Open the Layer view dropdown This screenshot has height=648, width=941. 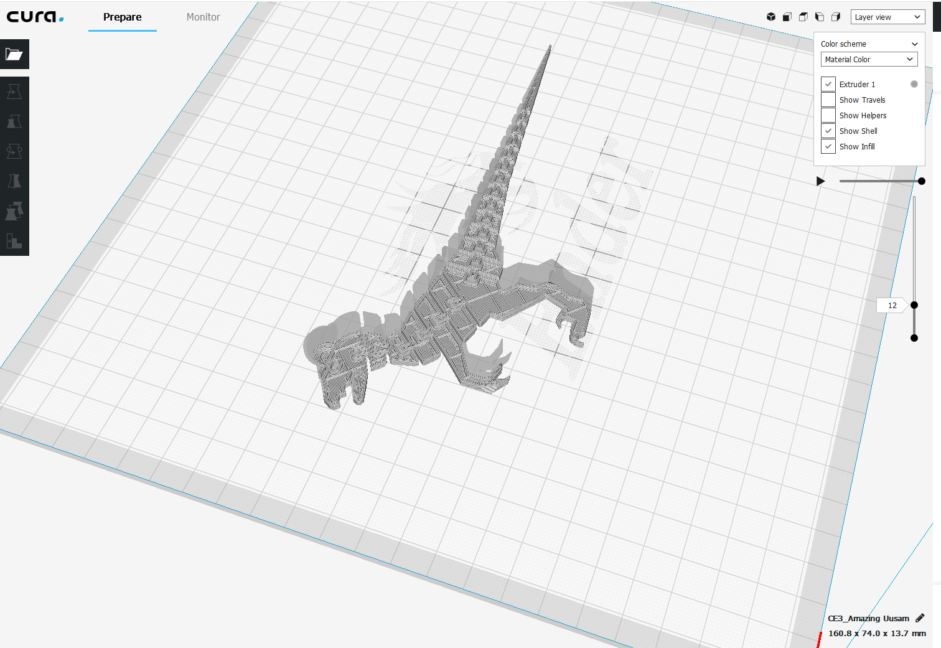coord(887,17)
